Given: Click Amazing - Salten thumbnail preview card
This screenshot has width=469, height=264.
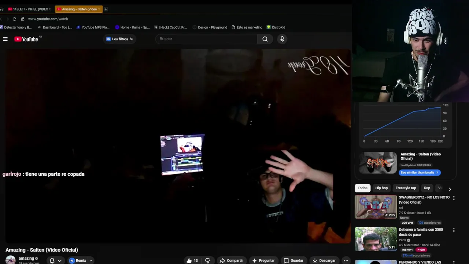Looking at the screenshot, I should (378, 163).
